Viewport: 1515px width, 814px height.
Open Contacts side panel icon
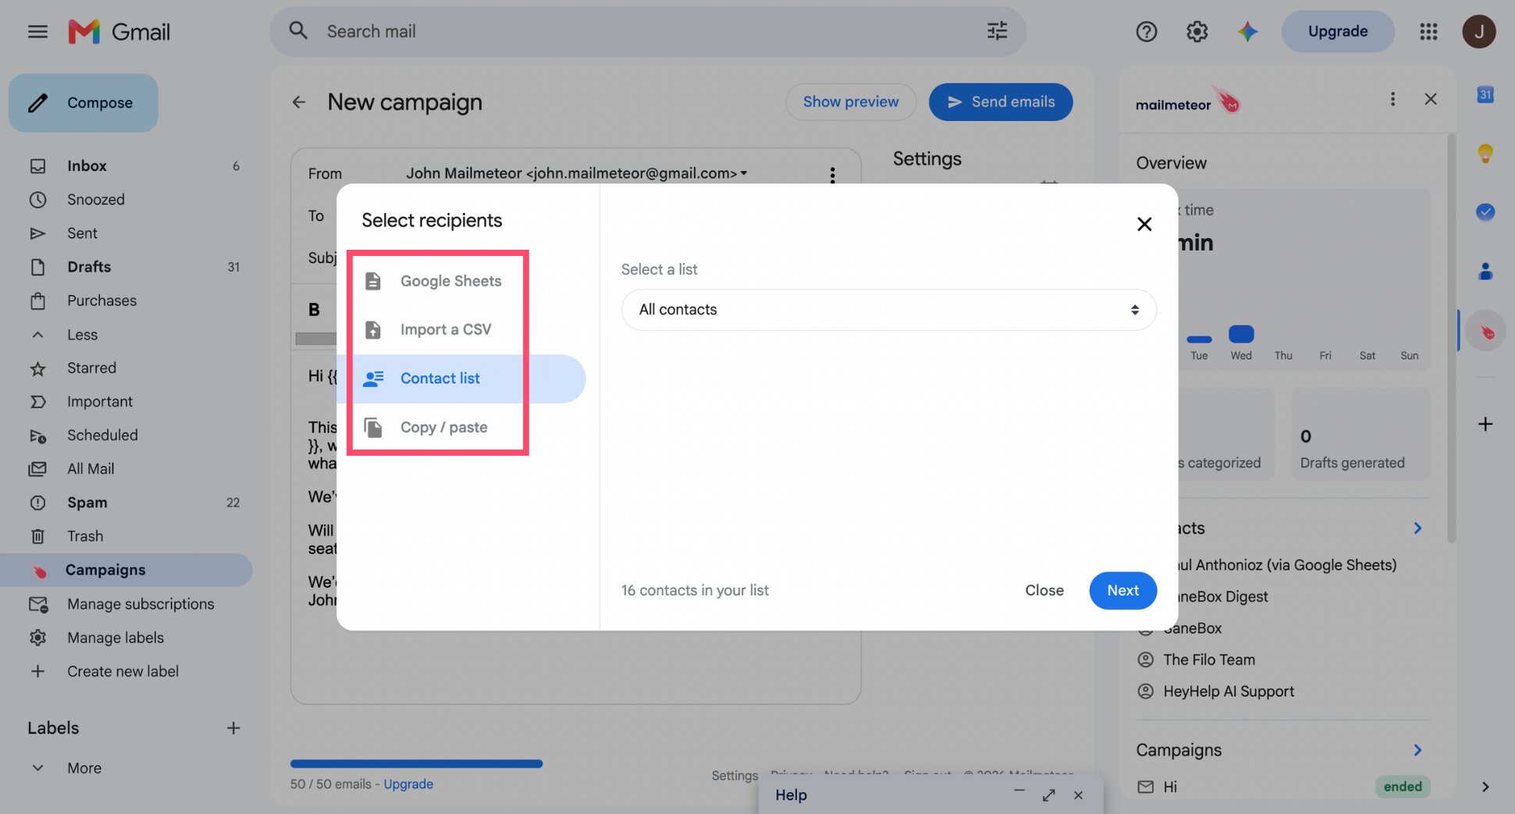[x=1485, y=271]
